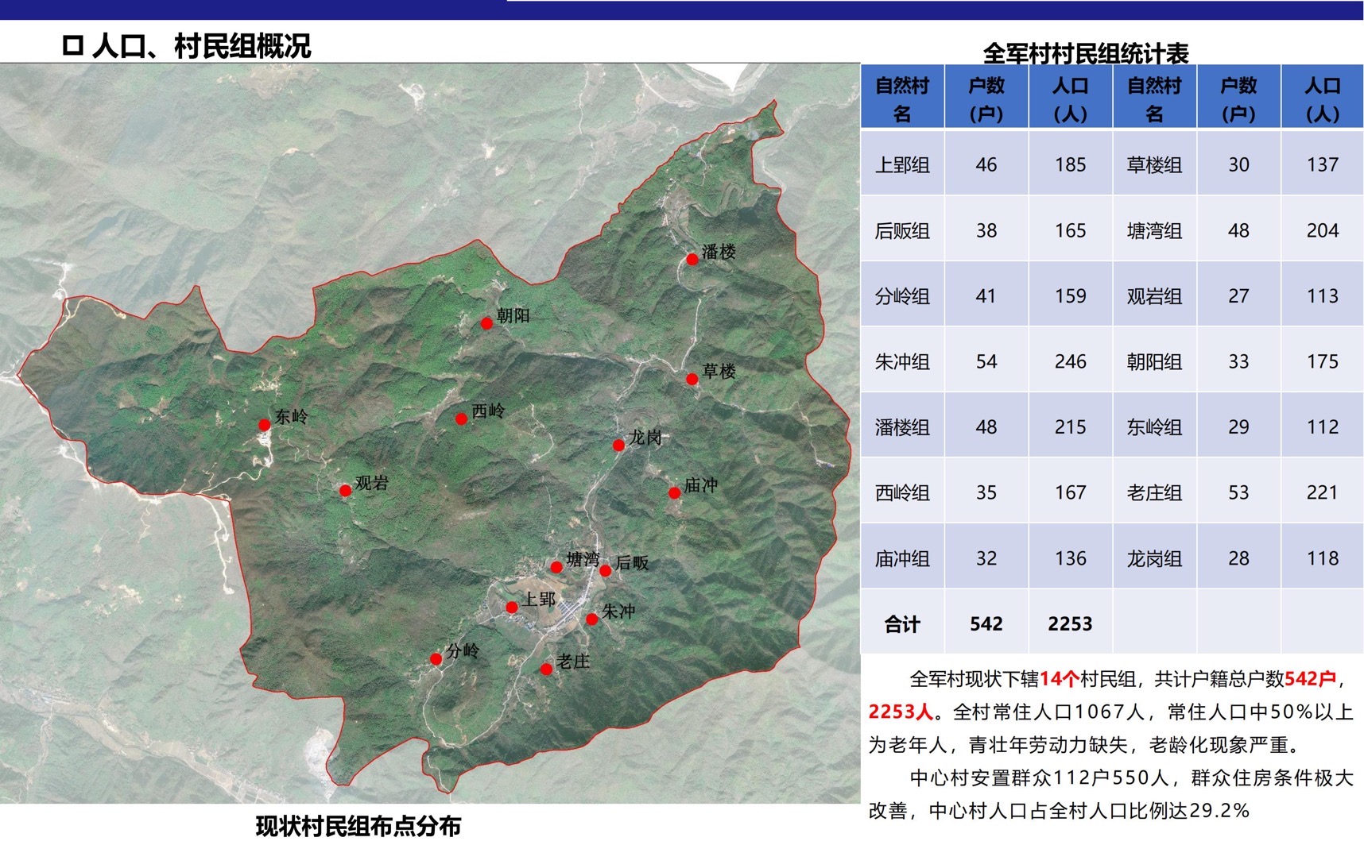Select the 西岭 red marker
1364x845 pixels.
pyautogui.click(x=461, y=419)
